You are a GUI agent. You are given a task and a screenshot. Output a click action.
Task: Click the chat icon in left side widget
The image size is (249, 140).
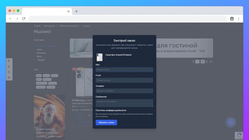point(9,77)
